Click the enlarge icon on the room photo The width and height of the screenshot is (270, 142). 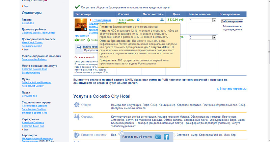tap(85, 29)
